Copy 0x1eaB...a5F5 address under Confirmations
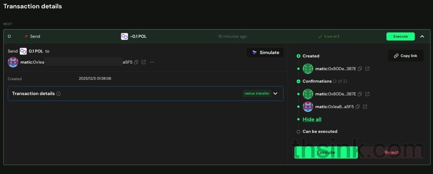This screenshot has height=174, width=433. [x=358, y=107]
